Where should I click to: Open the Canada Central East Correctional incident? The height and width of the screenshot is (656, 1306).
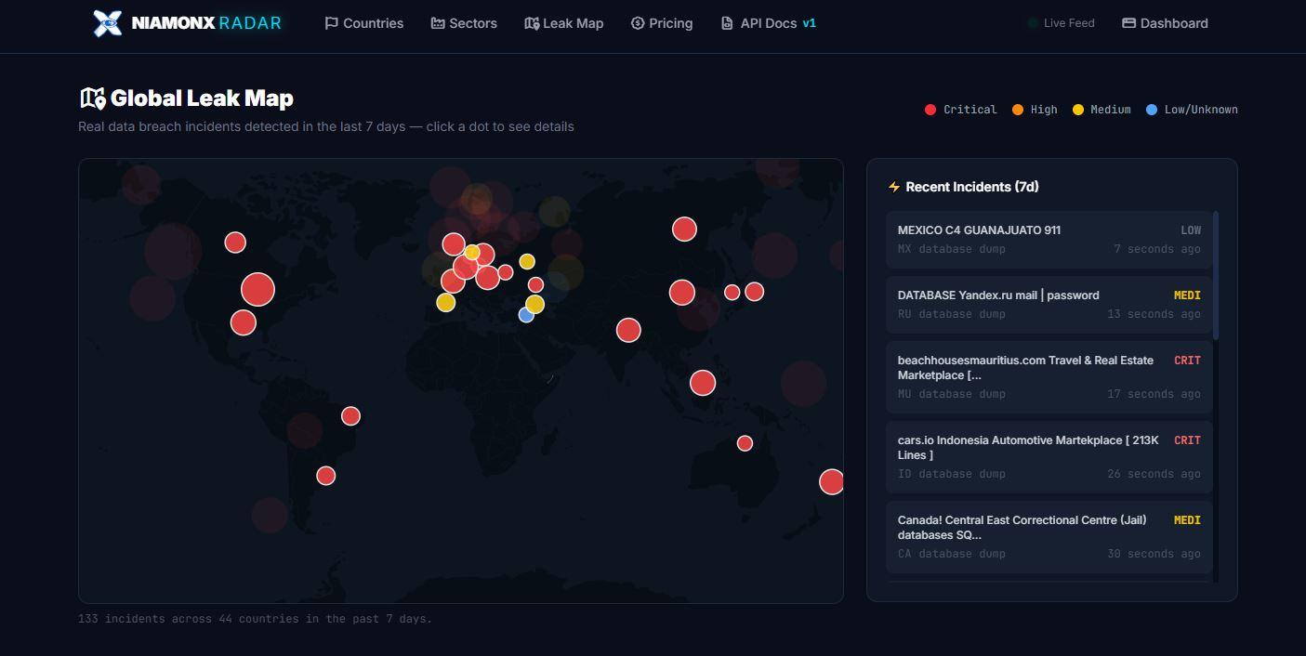[1049, 537]
